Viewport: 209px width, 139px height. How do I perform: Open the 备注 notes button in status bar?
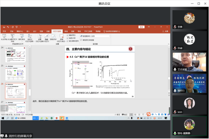pyautogui.click(x=118, y=115)
